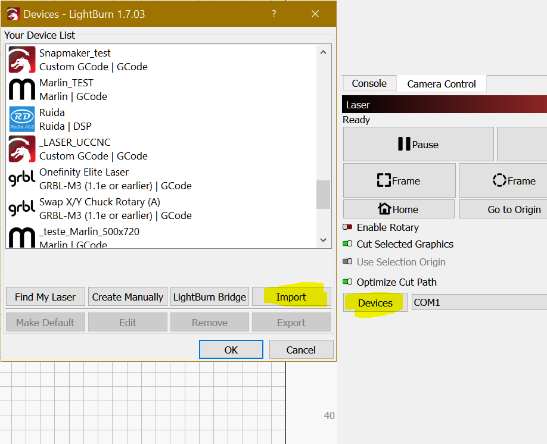This screenshot has width=547, height=444.
Task: Click the _LASER_UCCNC dragon icon
Action: (21, 149)
